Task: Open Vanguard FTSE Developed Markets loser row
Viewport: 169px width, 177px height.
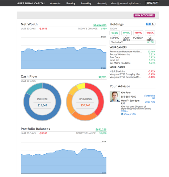Action: (132, 77)
